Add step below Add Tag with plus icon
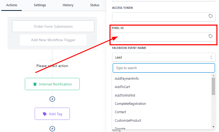219x132 pixels. tap(52, 129)
